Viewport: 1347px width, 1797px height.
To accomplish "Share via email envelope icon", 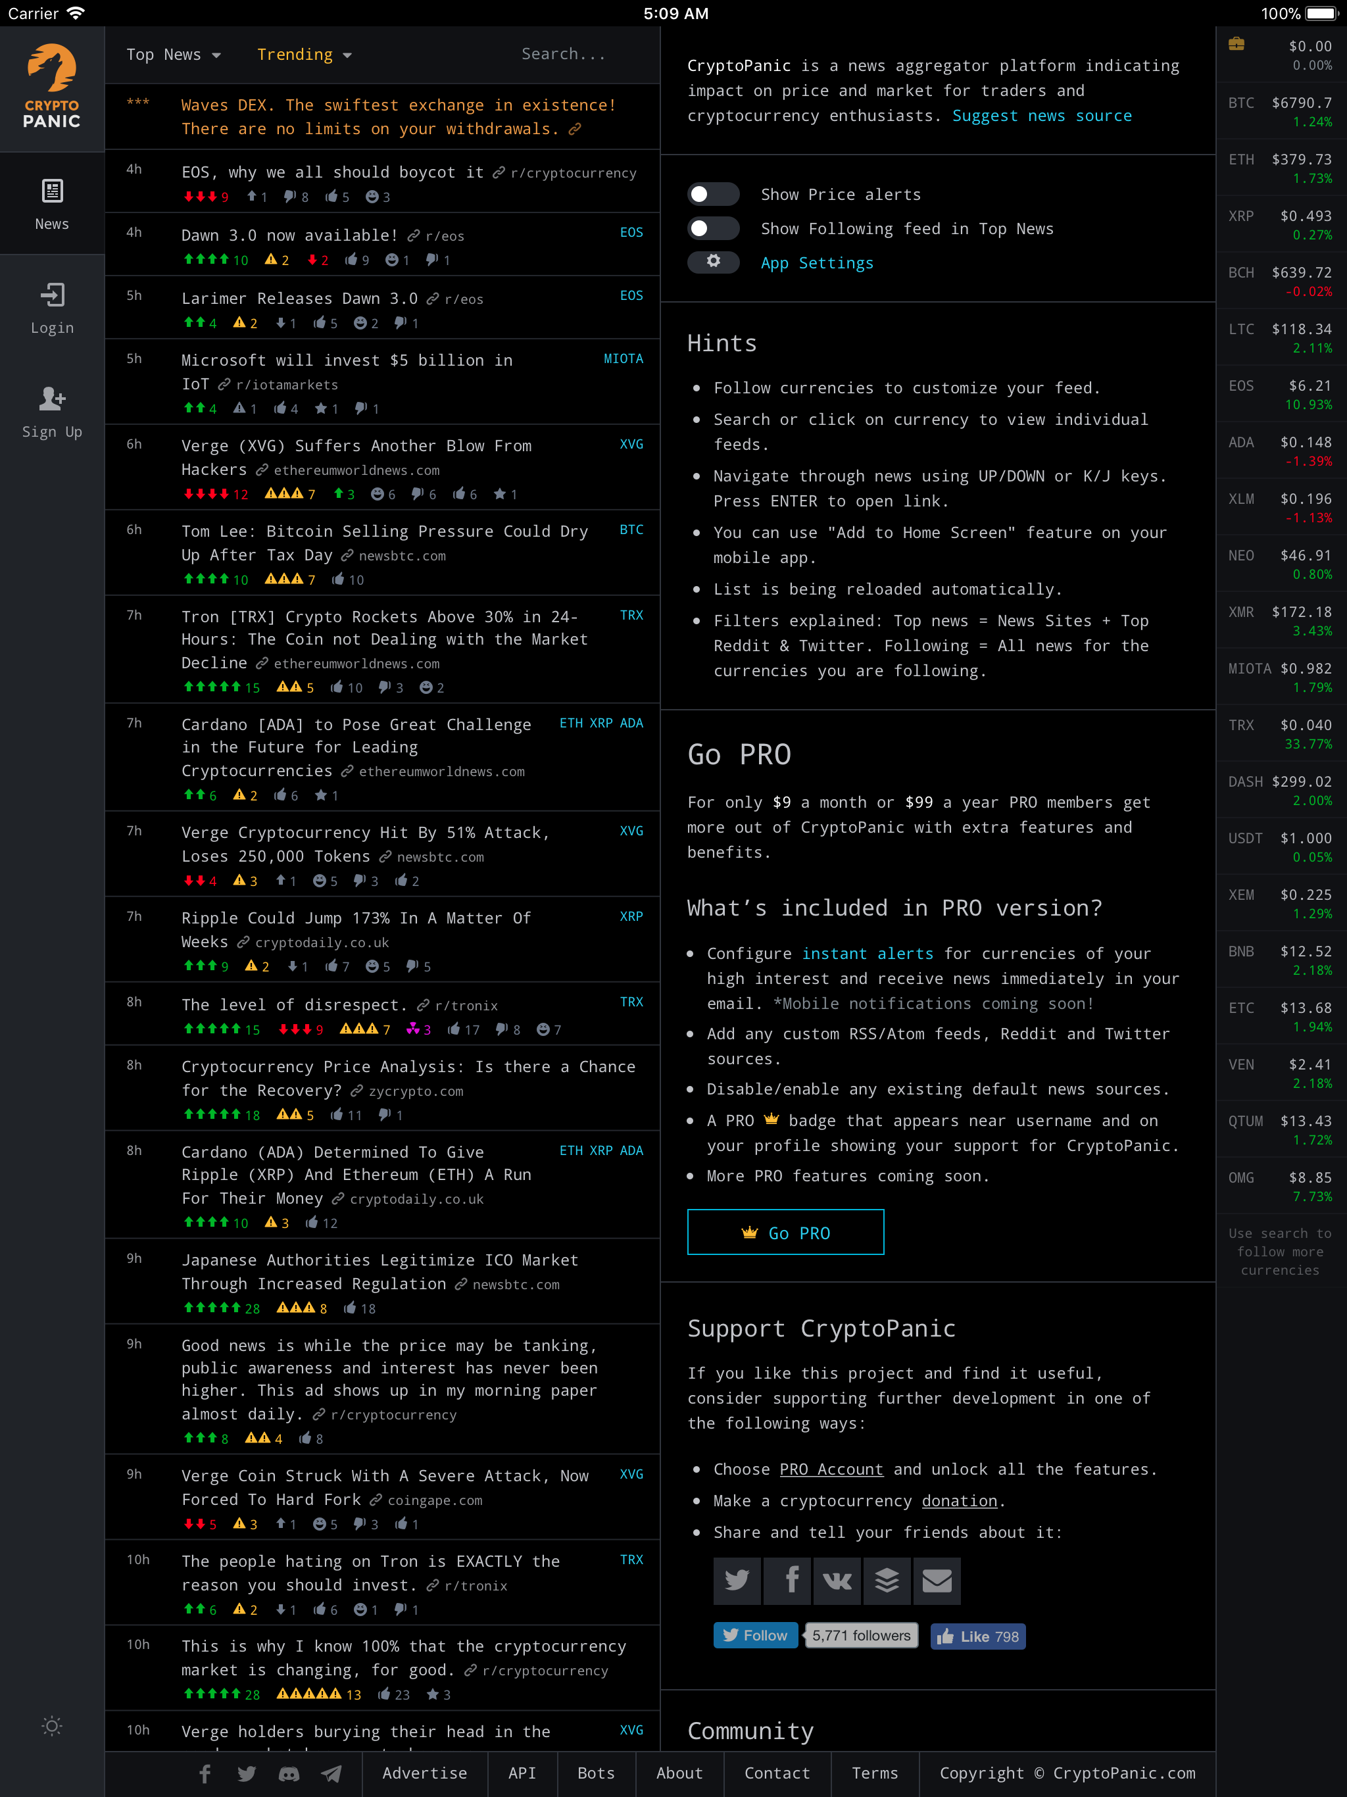I will [937, 1580].
